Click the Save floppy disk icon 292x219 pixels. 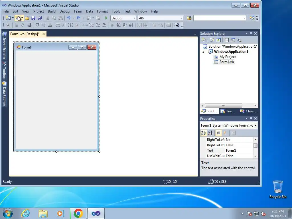[34, 18]
